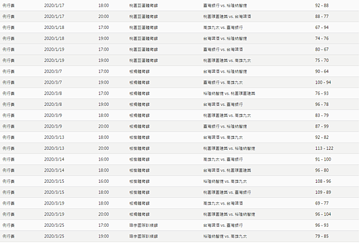Select the score 69 - 77
362x243 pixels.
[322, 203]
